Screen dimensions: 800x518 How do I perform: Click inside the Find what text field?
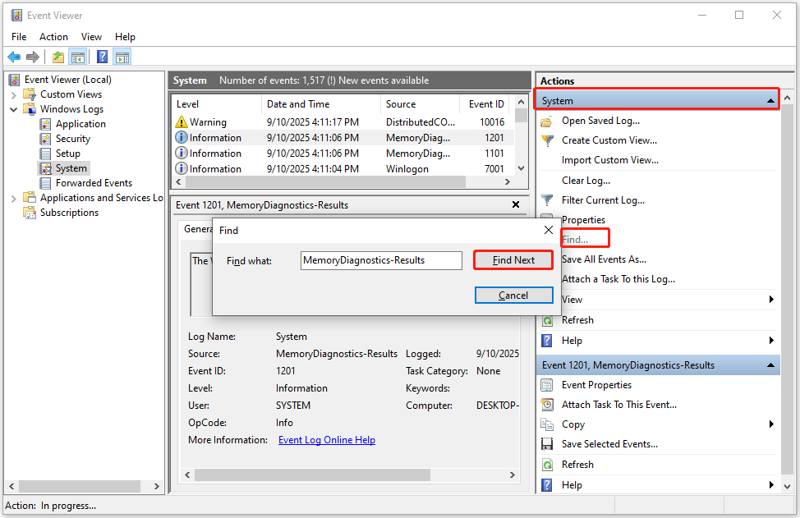(x=380, y=259)
